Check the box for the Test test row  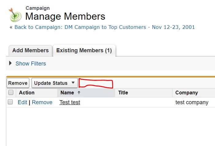pyautogui.click(x=10, y=102)
